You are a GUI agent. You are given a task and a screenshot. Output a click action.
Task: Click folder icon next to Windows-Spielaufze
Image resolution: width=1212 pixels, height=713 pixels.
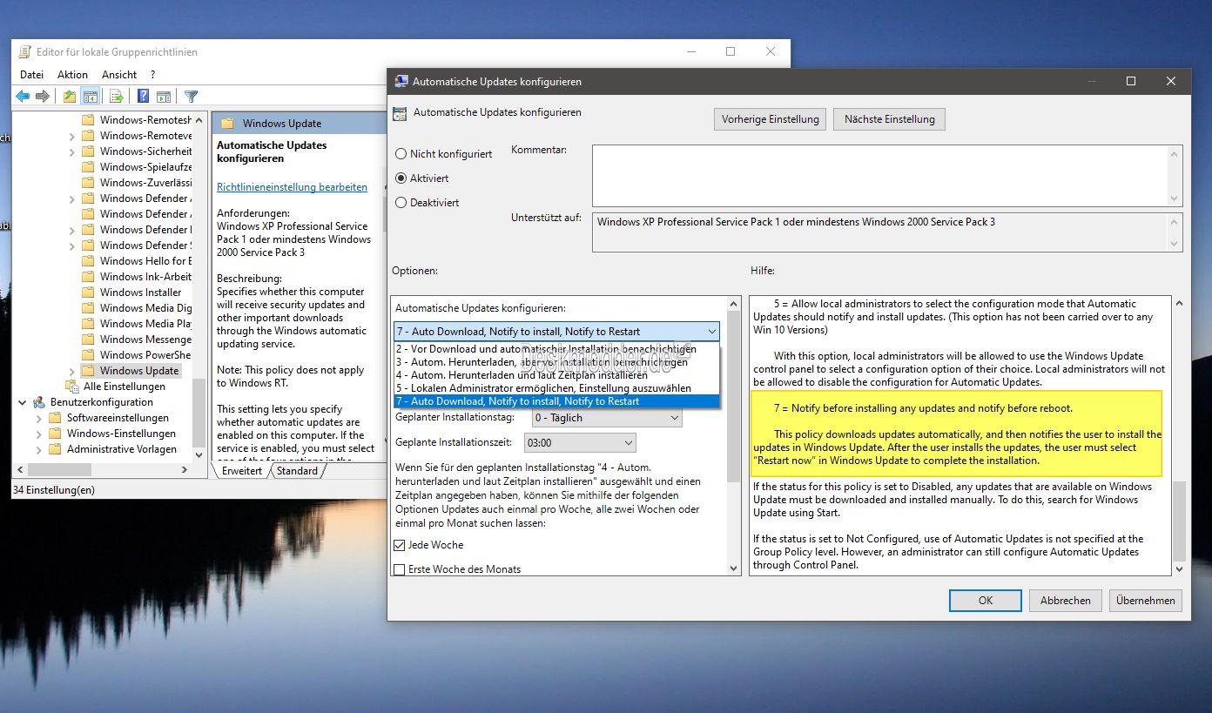pyautogui.click(x=88, y=166)
